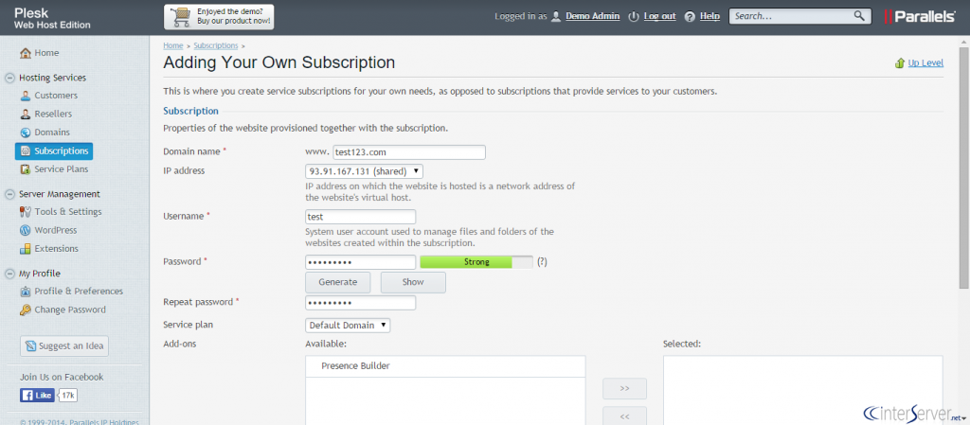This screenshot has width=970, height=425.
Task: Open Profile & Preferences
Action: [x=79, y=292]
